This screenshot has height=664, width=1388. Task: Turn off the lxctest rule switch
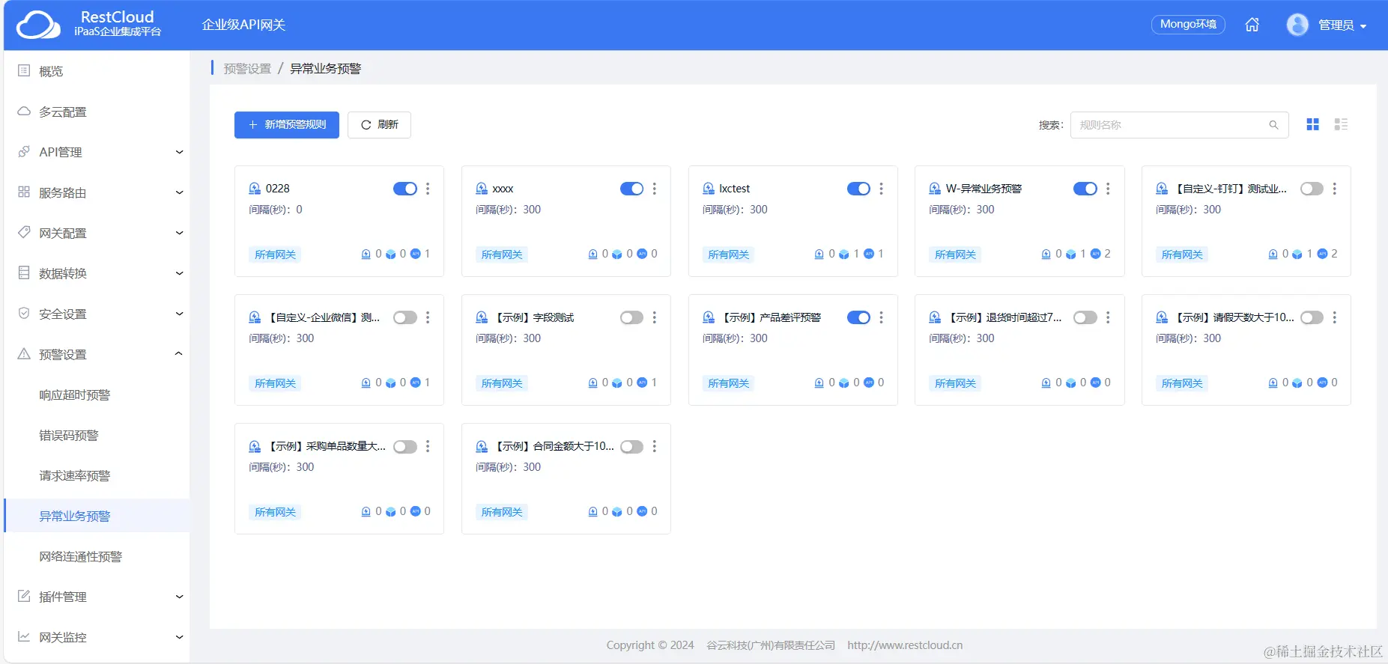(x=859, y=189)
